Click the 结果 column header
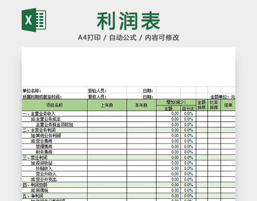257x201 pixels. click(228, 105)
